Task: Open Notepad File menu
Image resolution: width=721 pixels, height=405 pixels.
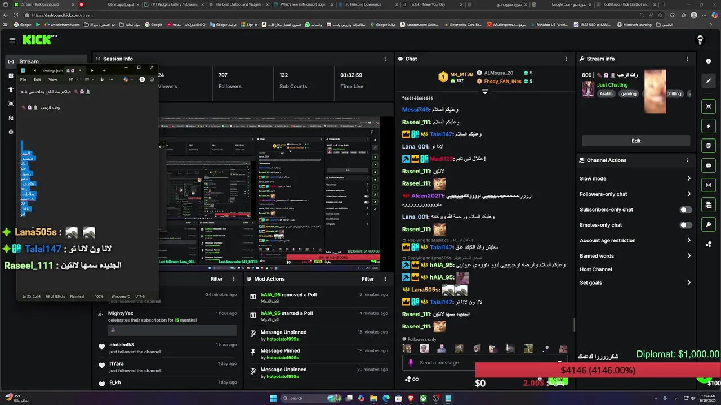Action: (23, 79)
